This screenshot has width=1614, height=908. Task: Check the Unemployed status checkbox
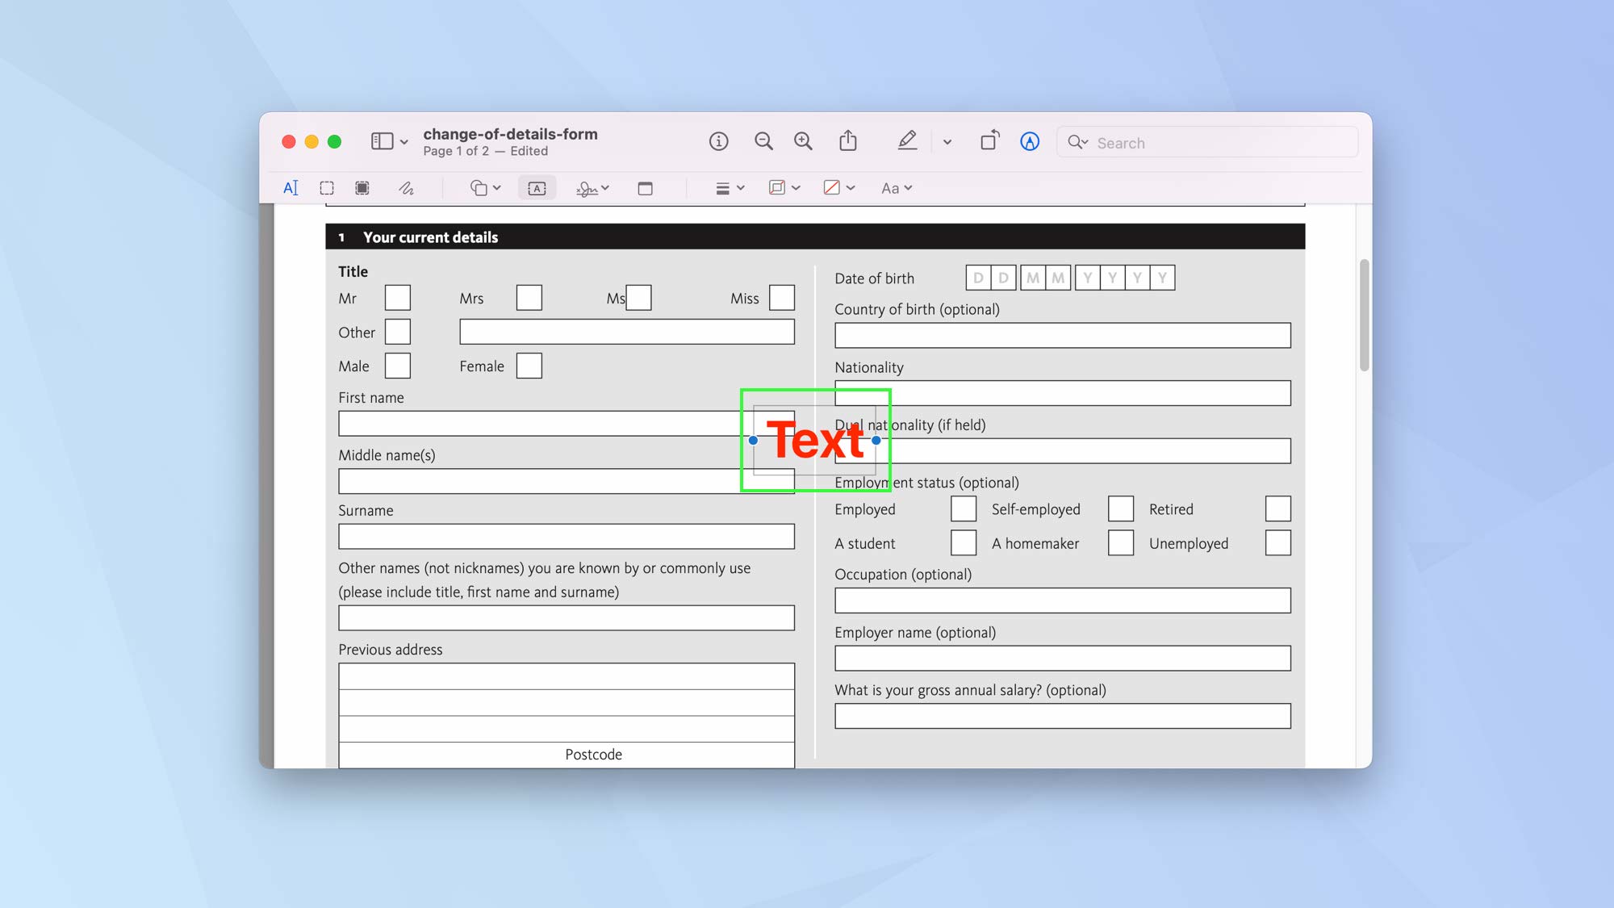coord(1278,542)
